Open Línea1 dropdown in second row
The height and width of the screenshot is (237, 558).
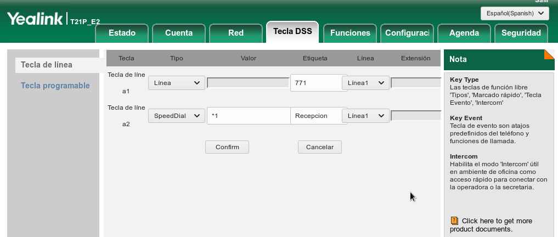click(x=365, y=116)
